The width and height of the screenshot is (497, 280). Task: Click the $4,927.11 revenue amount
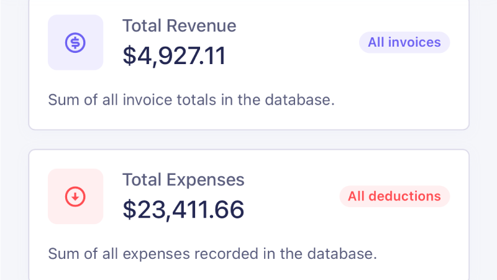pyautogui.click(x=174, y=55)
